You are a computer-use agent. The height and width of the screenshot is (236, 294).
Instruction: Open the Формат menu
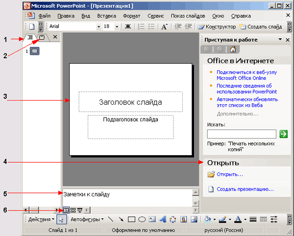coord(132,16)
